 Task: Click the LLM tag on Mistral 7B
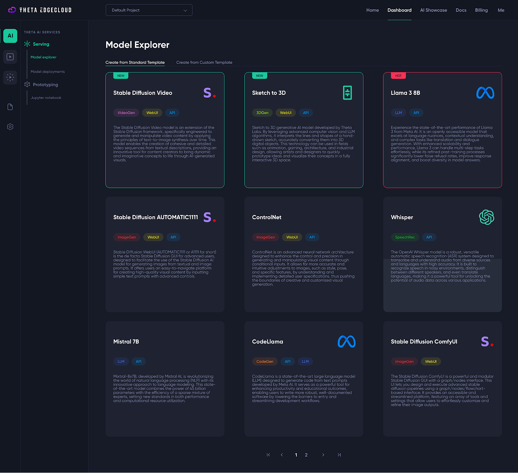click(x=121, y=362)
